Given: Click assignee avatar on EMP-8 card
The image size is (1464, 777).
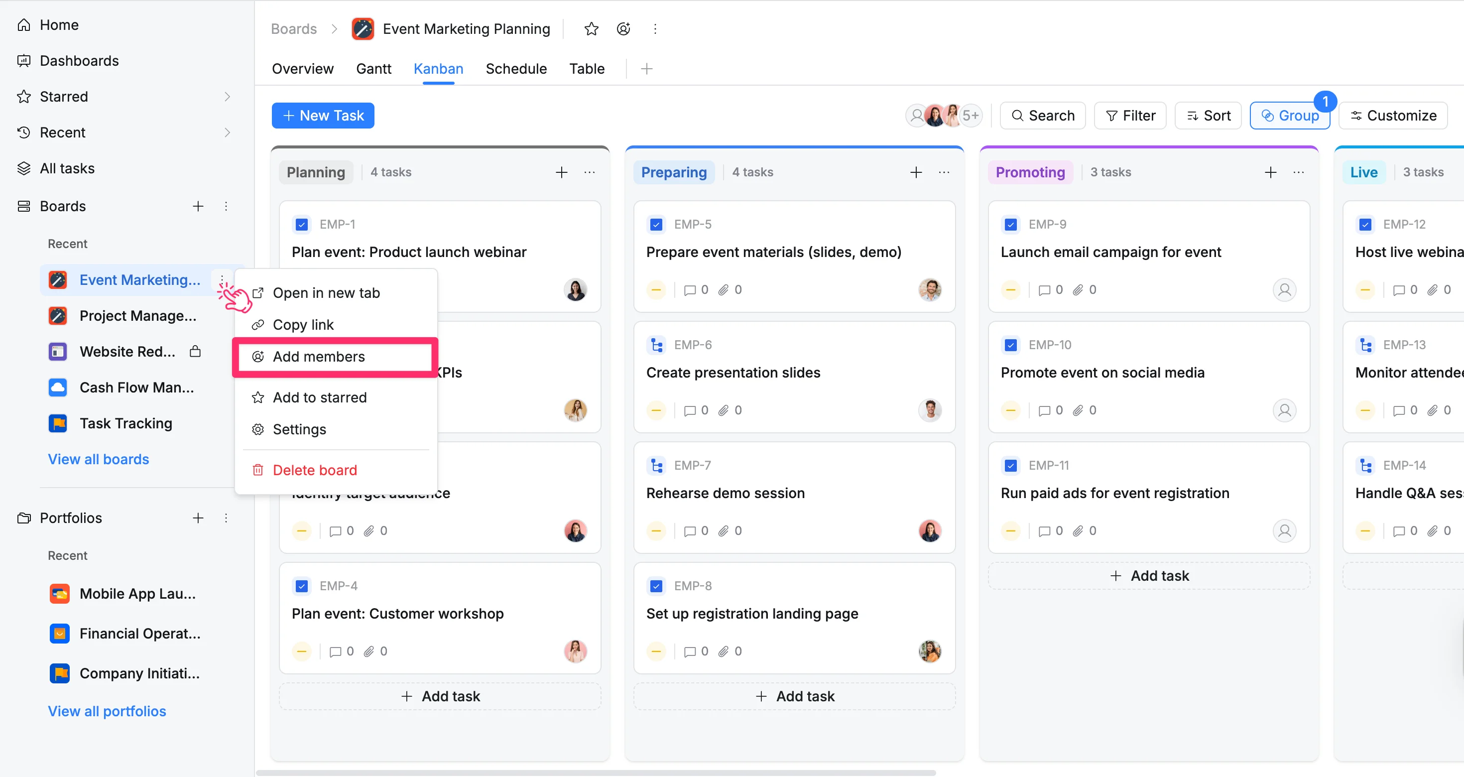Looking at the screenshot, I should [930, 651].
